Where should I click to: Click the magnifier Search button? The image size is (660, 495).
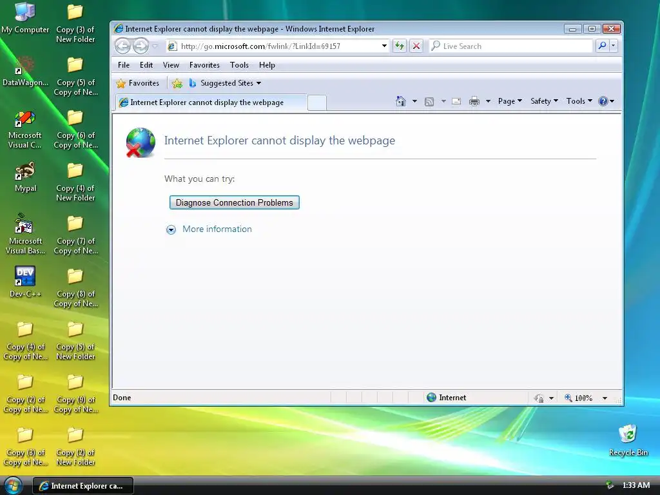[x=603, y=46]
